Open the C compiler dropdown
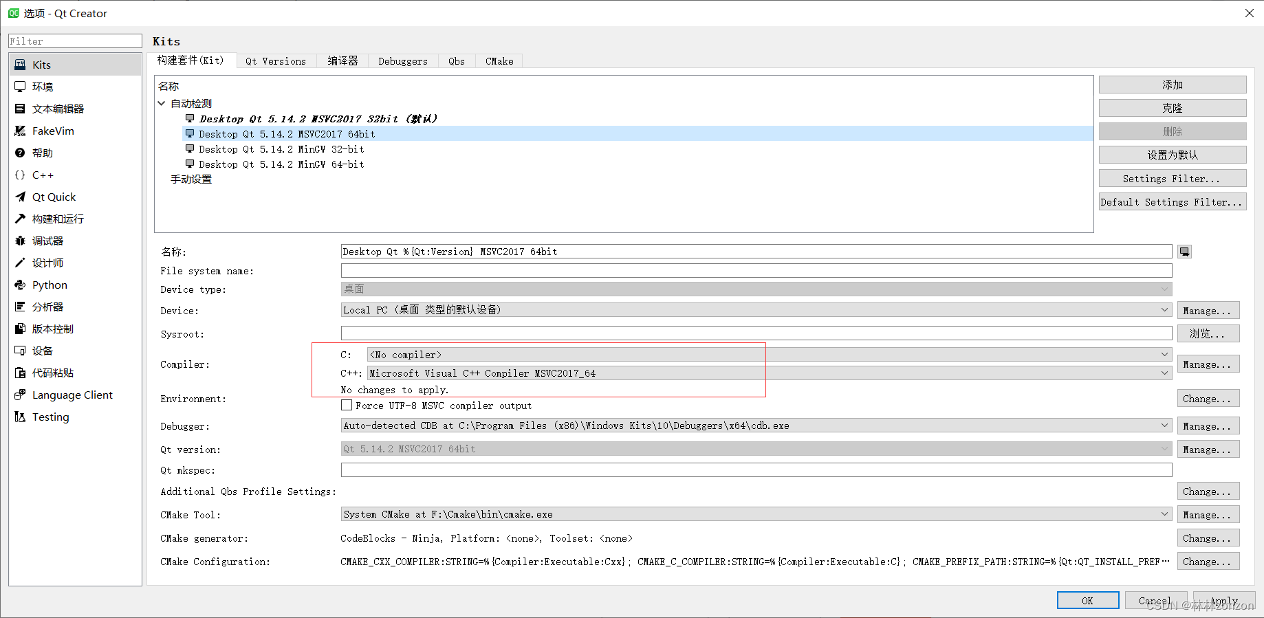 (770, 355)
